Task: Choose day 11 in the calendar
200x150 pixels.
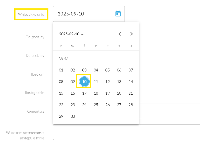Action: point(96,82)
